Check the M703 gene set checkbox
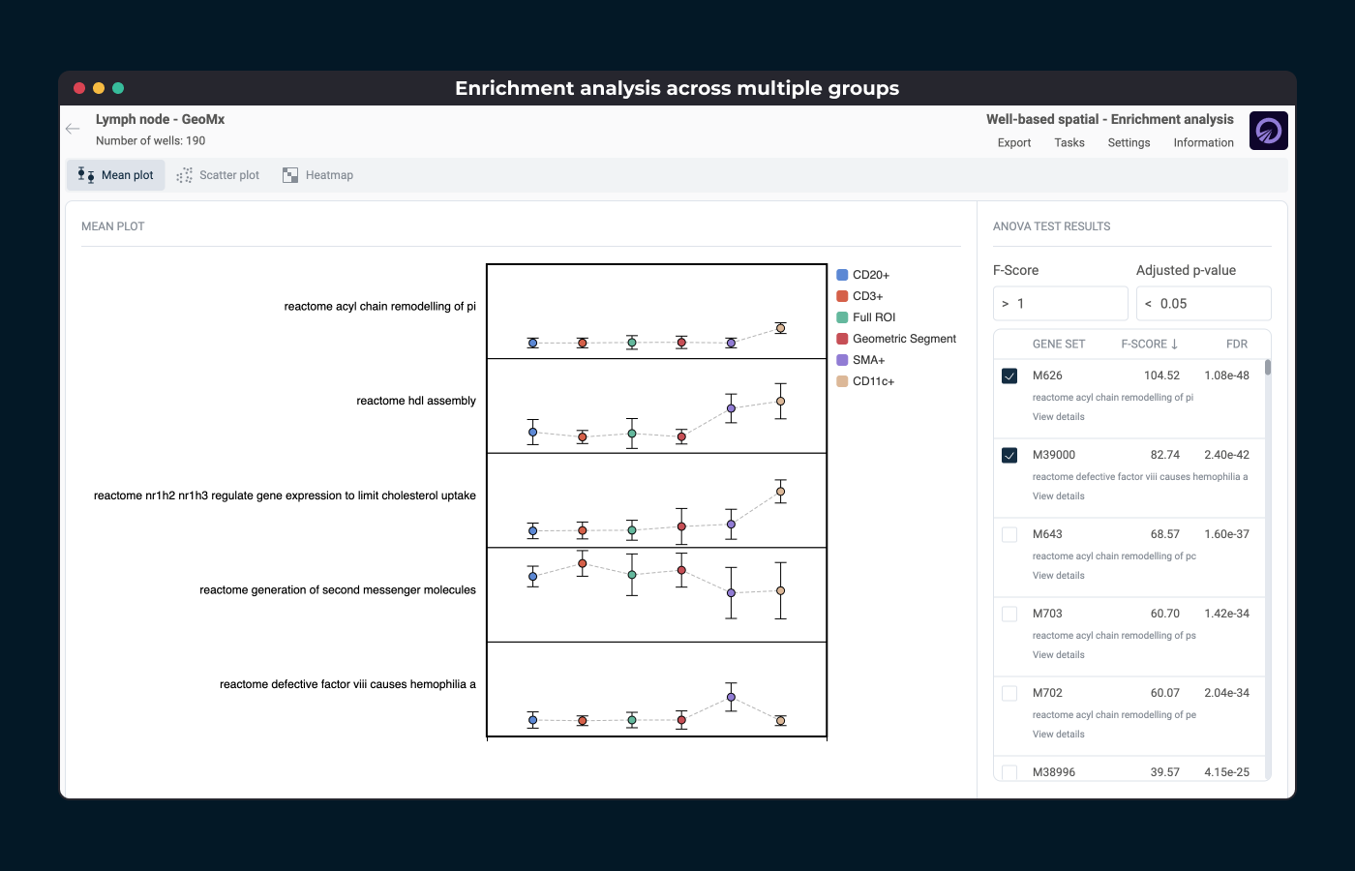 click(1009, 614)
